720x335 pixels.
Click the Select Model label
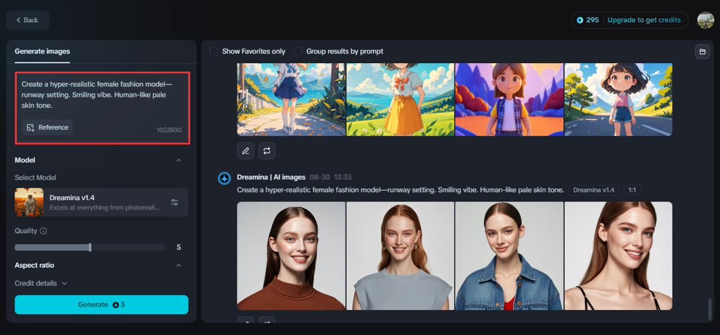(35, 177)
